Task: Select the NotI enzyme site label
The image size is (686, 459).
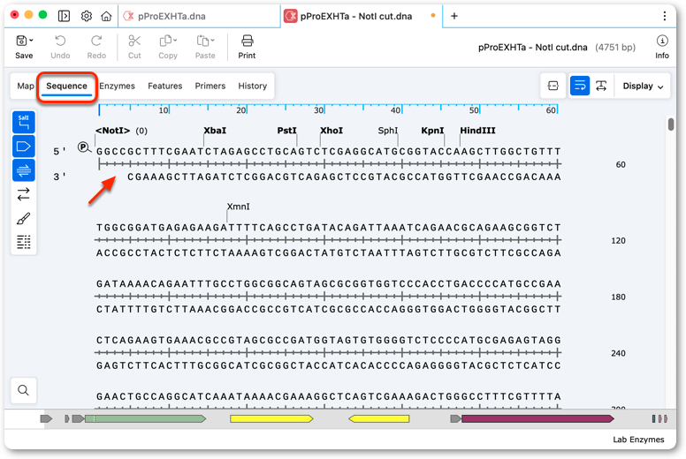Action: pos(113,131)
